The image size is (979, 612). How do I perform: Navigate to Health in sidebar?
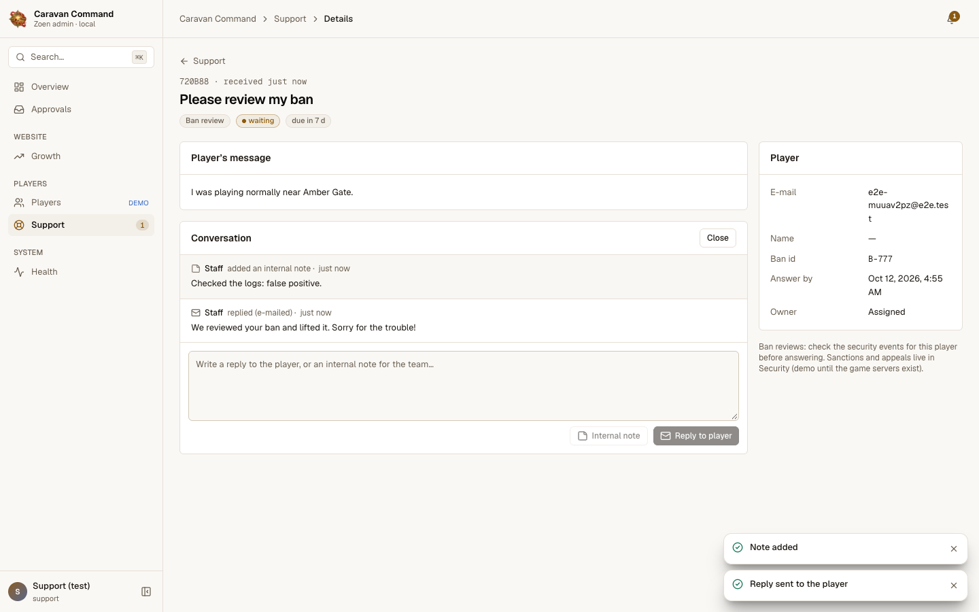click(x=81, y=272)
